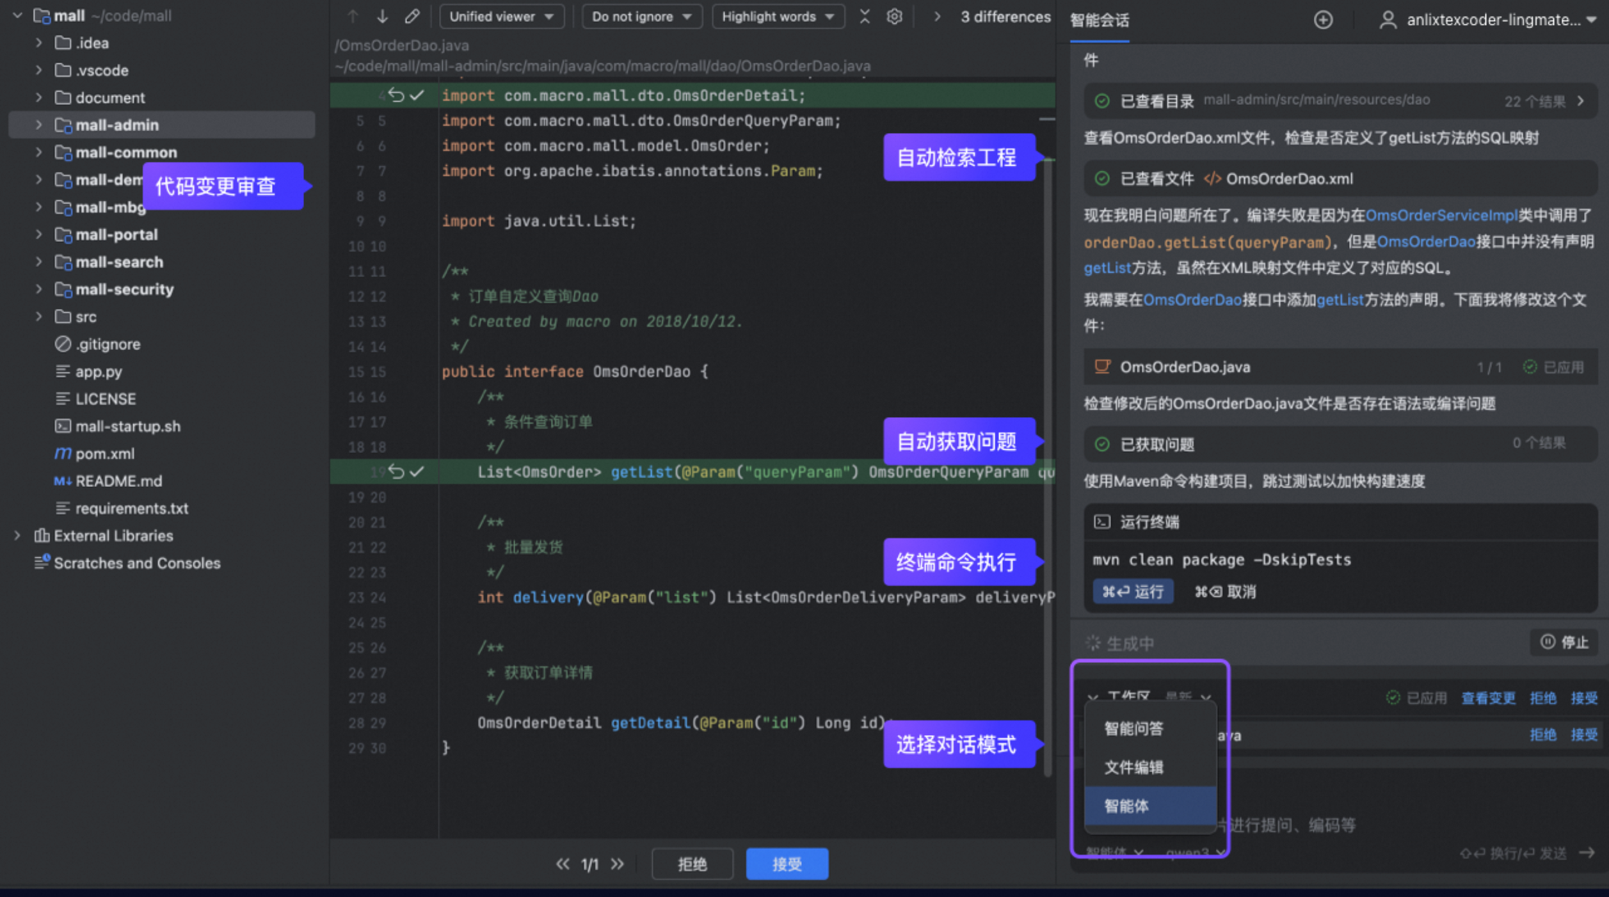Viewport: 1609px width, 897px height.
Task: Click the mall-startup.sh script icon
Action: tap(63, 426)
